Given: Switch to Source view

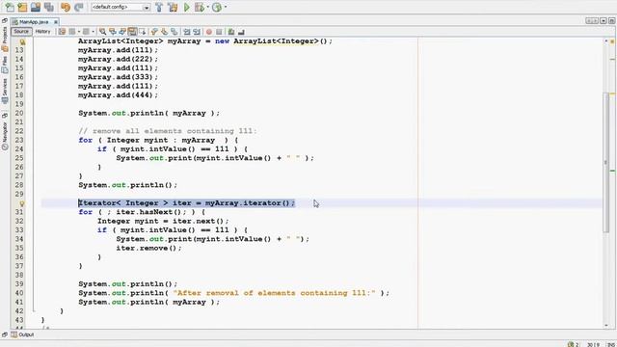Looking at the screenshot, I should 21,32.
